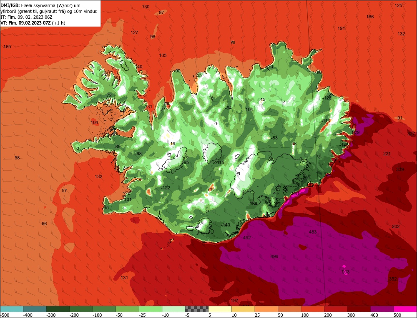
Task: Click the map value 165
Action: (x=7, y=47)
